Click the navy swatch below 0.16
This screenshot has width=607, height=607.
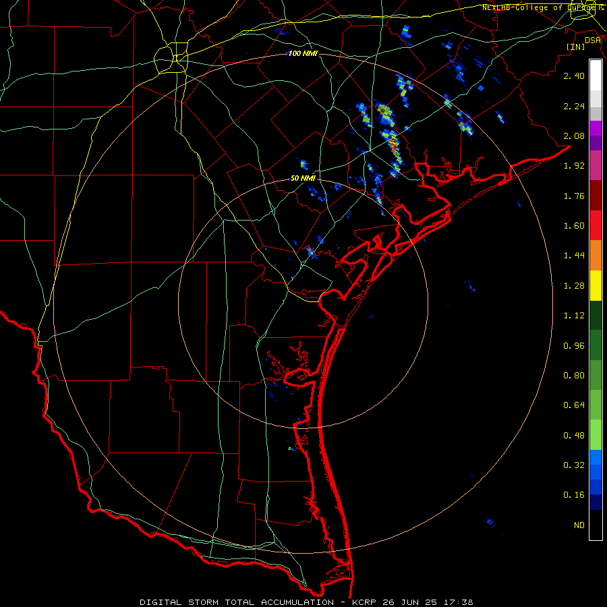point(596,502)
